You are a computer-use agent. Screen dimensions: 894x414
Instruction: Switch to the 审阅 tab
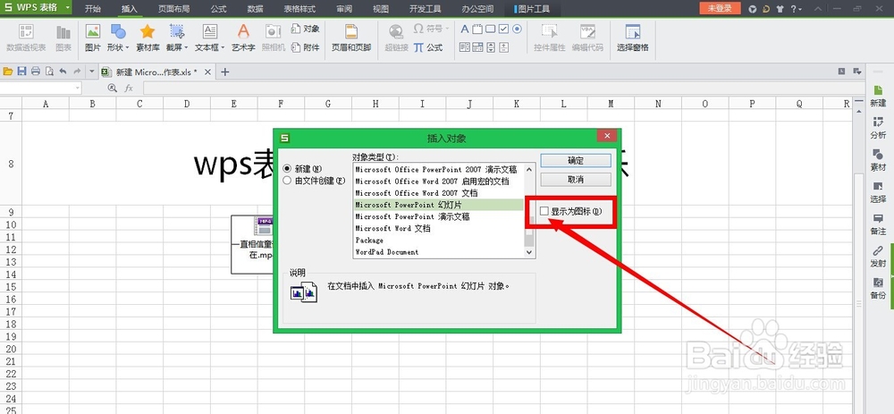coord(344,9)
